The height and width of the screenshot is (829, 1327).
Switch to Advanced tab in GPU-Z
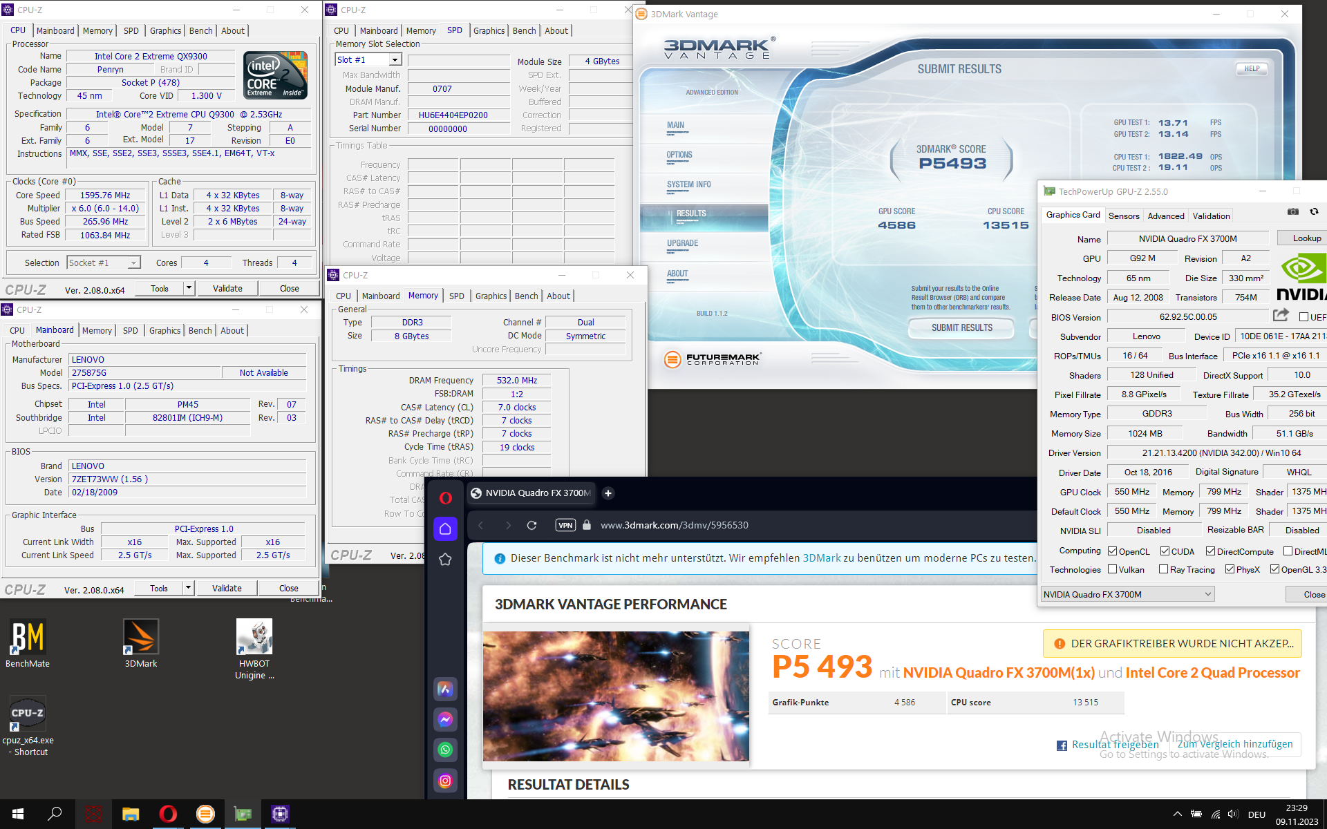click(x=1166, y=216)
